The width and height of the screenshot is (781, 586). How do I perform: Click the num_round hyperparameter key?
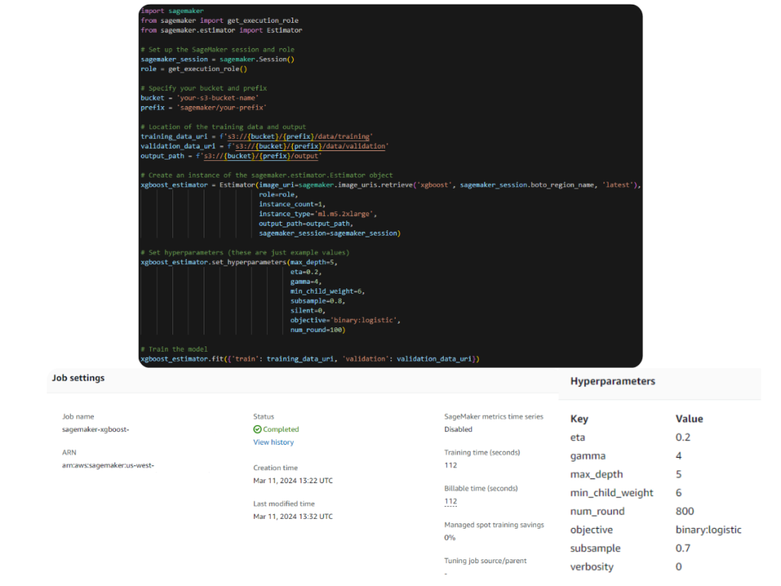[597, 511]
